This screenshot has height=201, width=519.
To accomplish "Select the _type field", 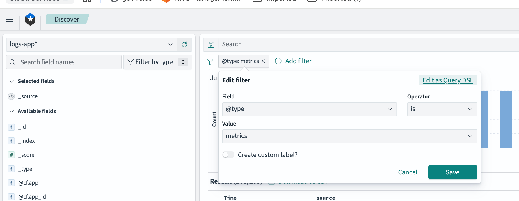I will click(x=25, y=169).
